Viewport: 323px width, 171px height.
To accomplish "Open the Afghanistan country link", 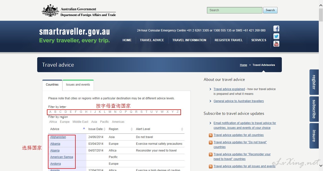I will click(58, 137).
